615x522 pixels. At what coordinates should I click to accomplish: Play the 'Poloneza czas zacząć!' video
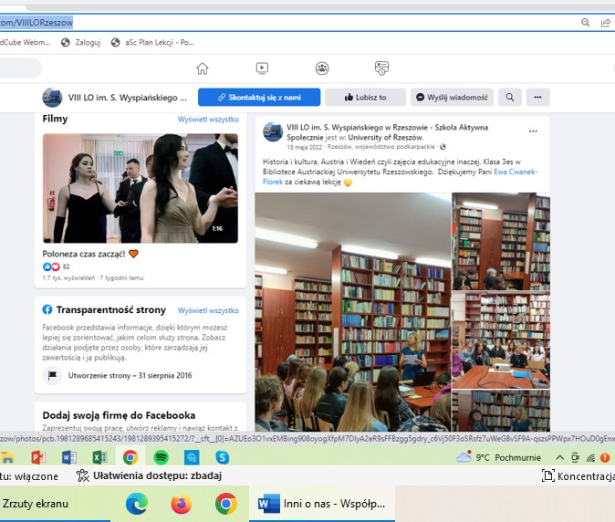(x=140, y=188)
